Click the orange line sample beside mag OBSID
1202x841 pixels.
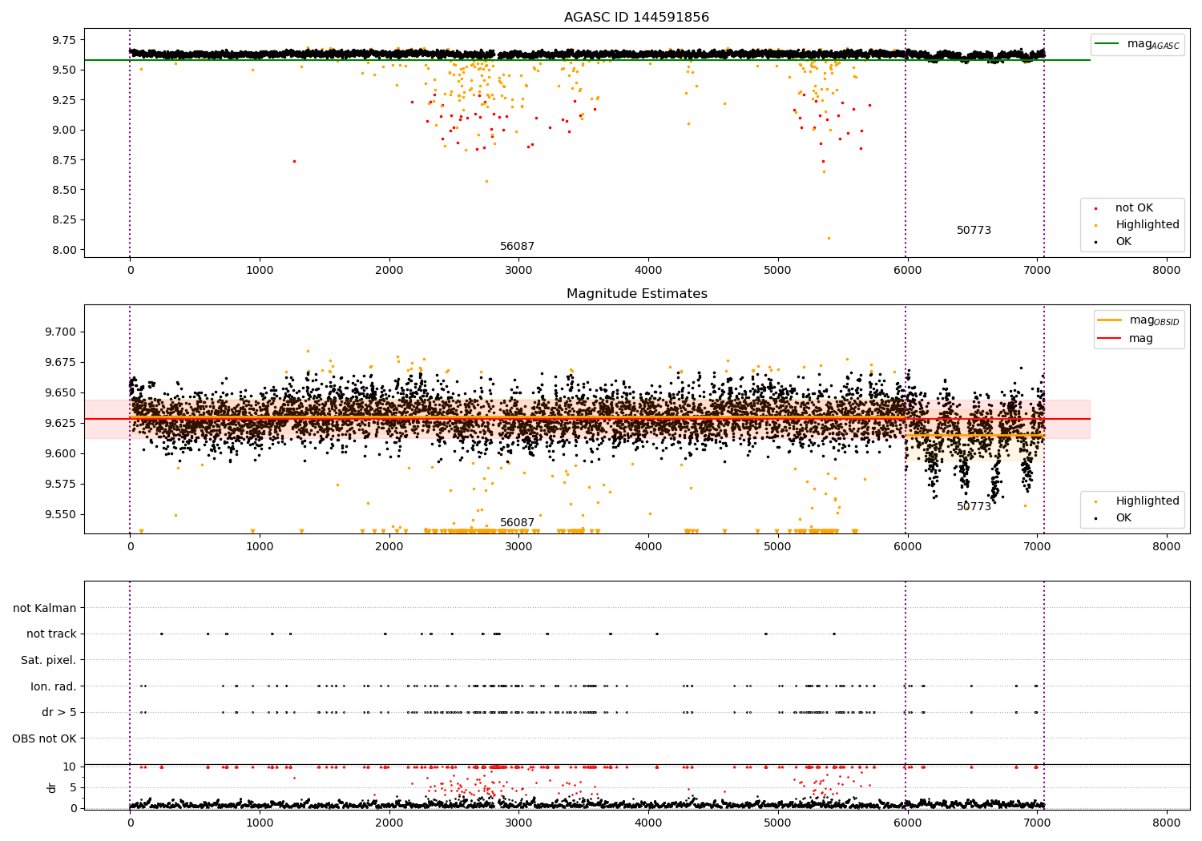tap(1109, 320)
